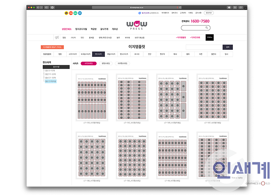The width and height of the screenshot is (274, 196).
Task: Click the c7-185 caption text
Action: click(132, 181)
